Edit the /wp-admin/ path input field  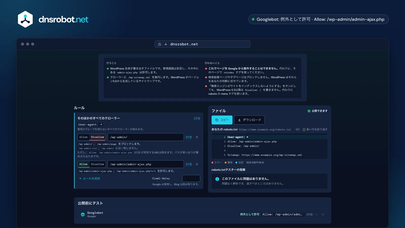coord(146,137)
